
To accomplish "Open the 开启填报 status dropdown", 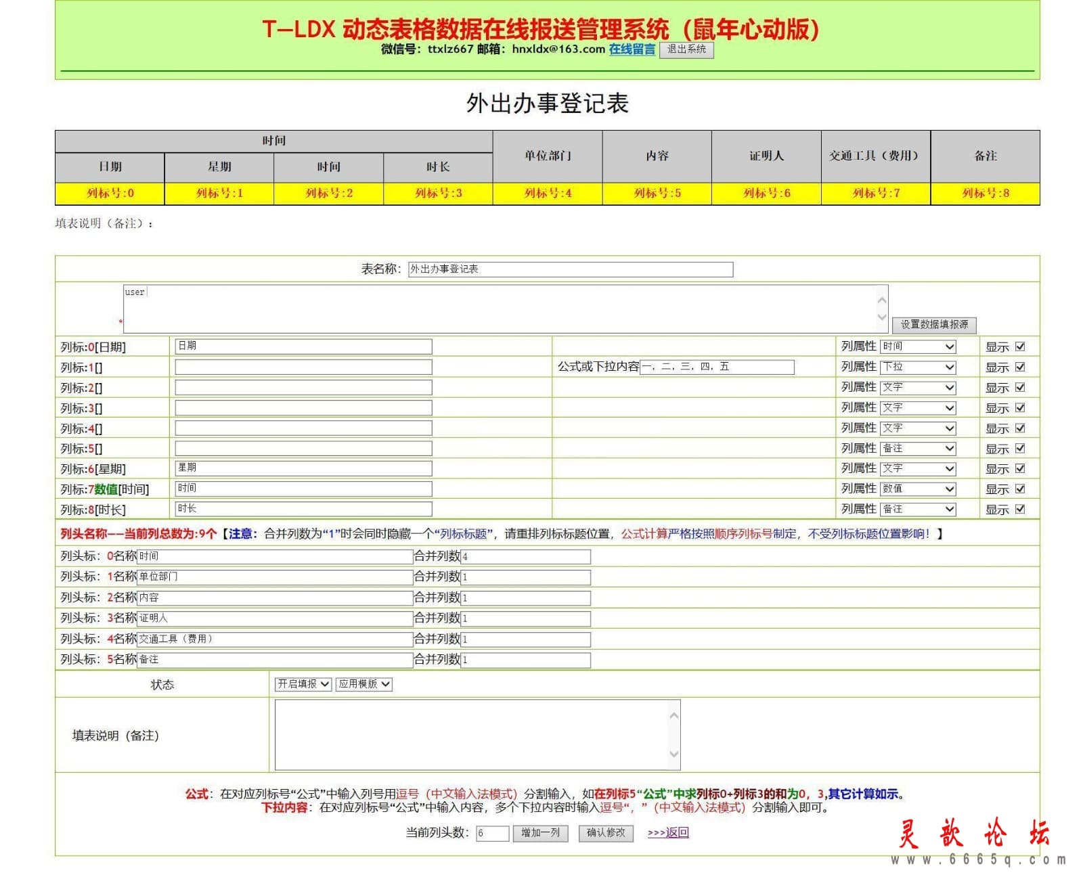I will tap(303, 684).
